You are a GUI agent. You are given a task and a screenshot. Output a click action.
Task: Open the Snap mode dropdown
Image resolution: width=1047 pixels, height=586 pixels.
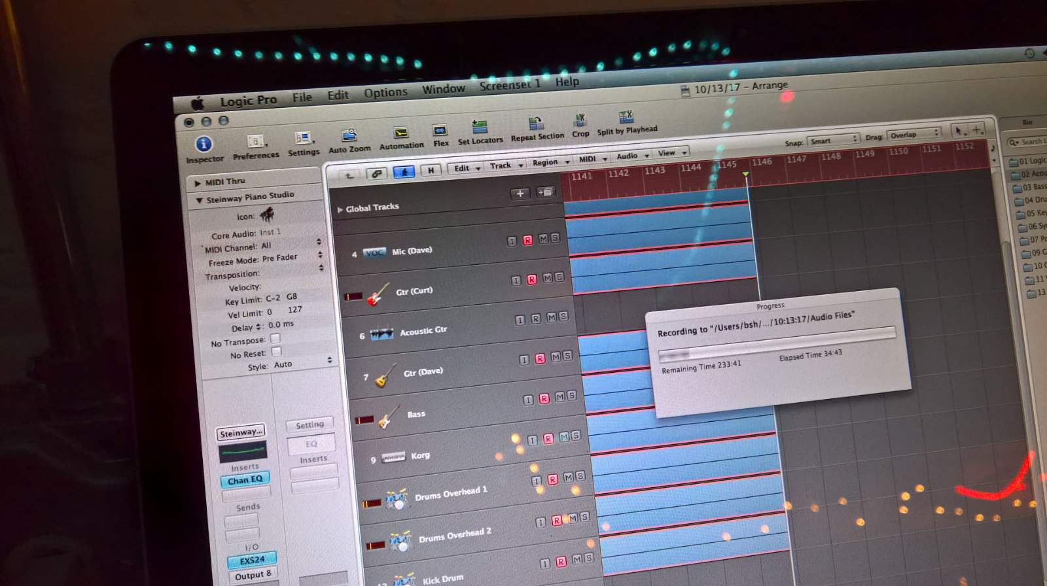833,140
